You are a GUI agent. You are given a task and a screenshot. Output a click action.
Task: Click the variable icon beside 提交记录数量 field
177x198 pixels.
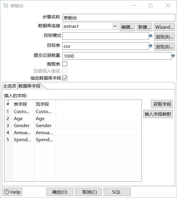[173, 56]
